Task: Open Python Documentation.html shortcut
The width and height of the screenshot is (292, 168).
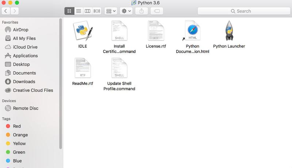Action: 192,31
